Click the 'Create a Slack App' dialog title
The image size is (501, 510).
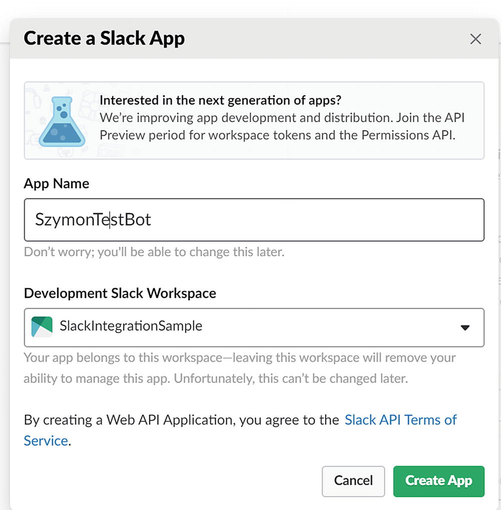(x=104, y=39)
